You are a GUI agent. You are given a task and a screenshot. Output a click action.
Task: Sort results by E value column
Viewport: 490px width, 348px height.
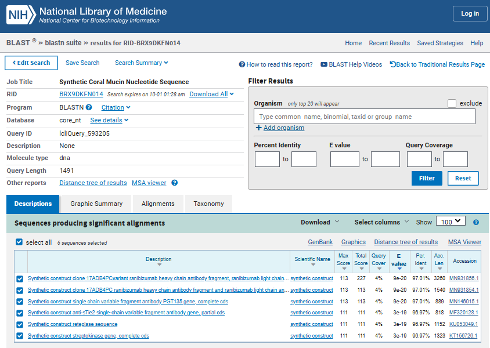399,261
